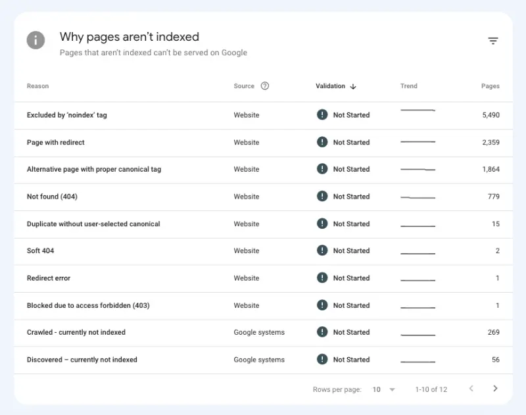Toggle the Validation sort arrow
Screen dimensions: 526x415
click(x=353, y=86)
